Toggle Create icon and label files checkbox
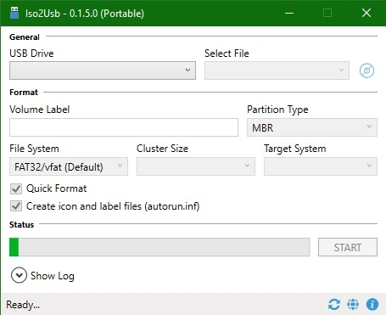The width and height of the screenshot is (386, 315). click(x=16, y=206)
